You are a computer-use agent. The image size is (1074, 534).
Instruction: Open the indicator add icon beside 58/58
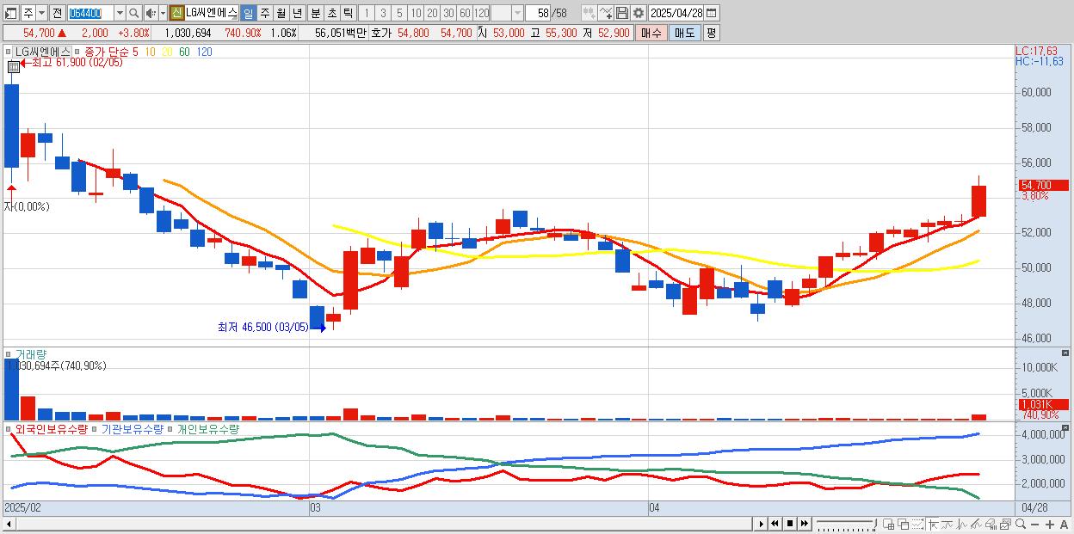pos(589,13)
